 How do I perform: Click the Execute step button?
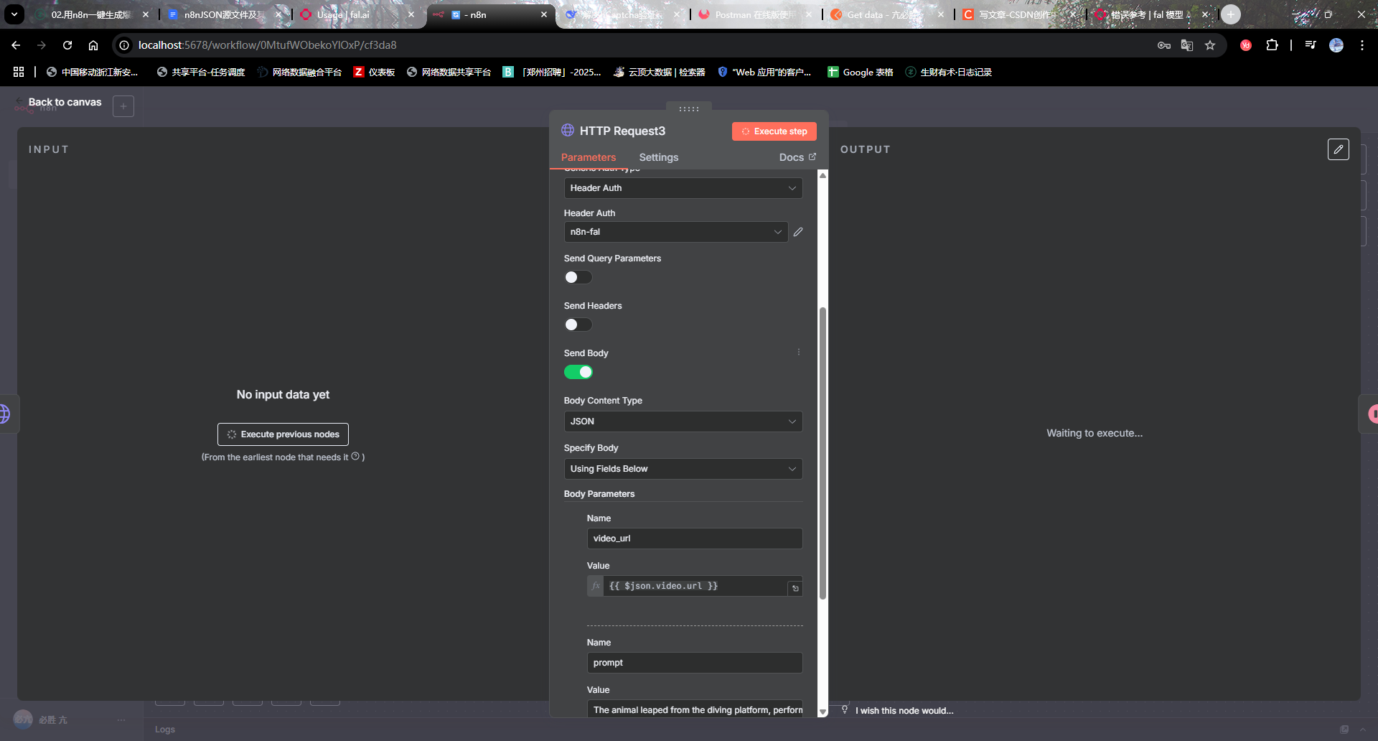(774, 131)
